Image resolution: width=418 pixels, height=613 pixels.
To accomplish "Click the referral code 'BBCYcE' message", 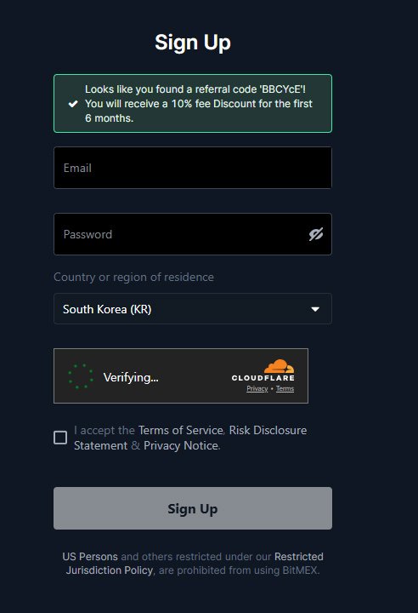I will (x=199, y=104).
